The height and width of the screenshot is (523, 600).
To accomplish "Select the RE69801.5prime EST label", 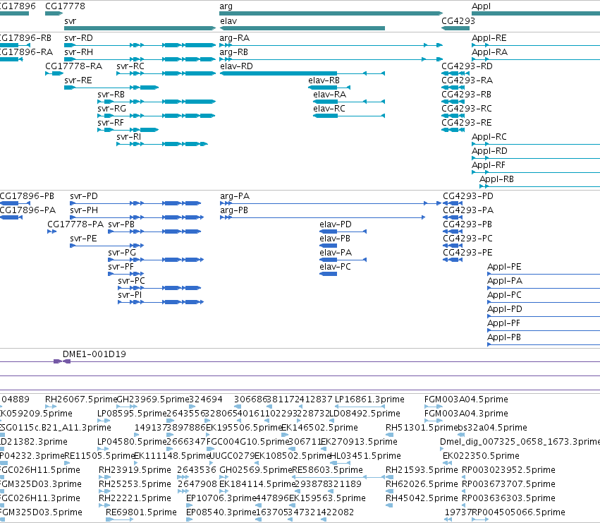I will click(141, 512).
